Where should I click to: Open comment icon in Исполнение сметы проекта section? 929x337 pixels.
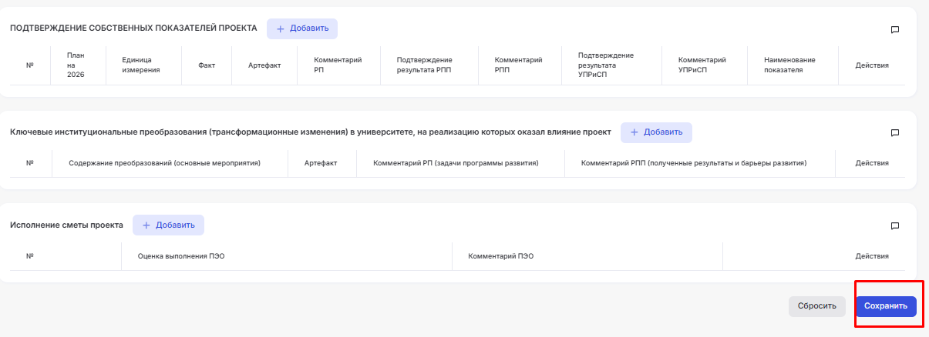(895, 226)
